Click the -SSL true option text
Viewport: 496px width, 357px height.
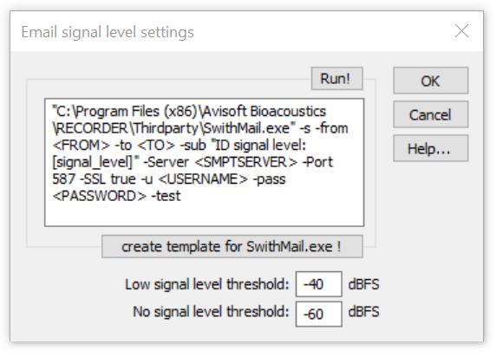(108, 179)
